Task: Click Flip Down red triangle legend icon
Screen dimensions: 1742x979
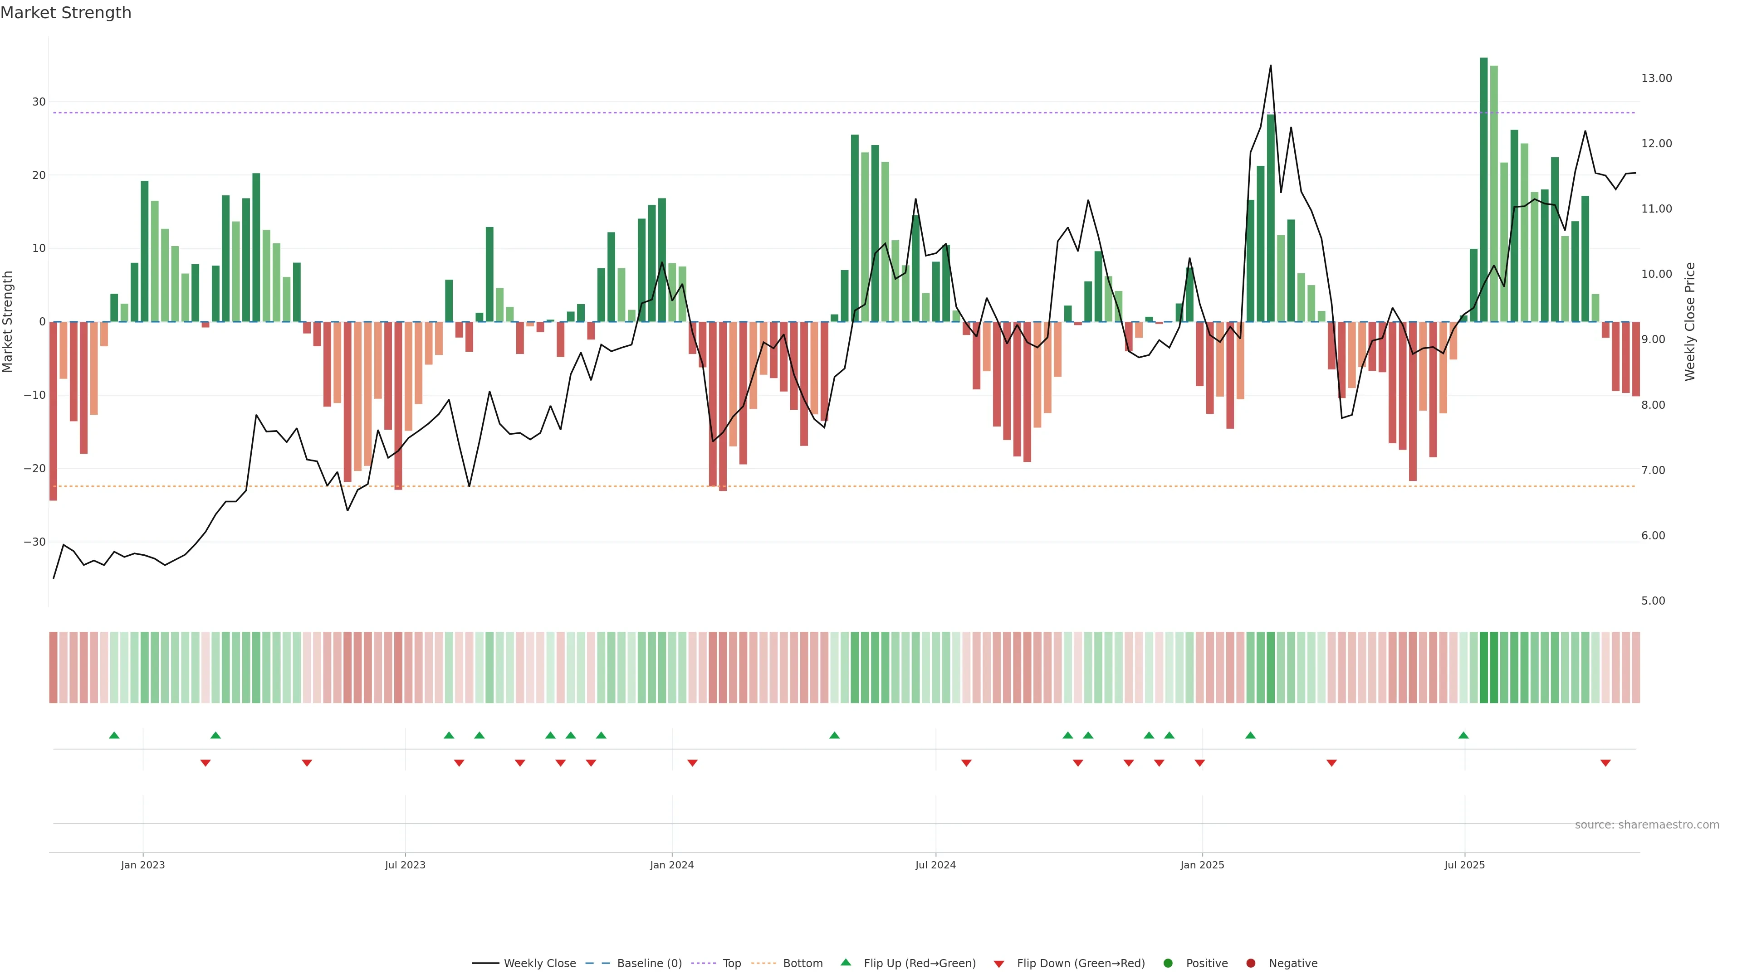Action: [x=999, y=964]
